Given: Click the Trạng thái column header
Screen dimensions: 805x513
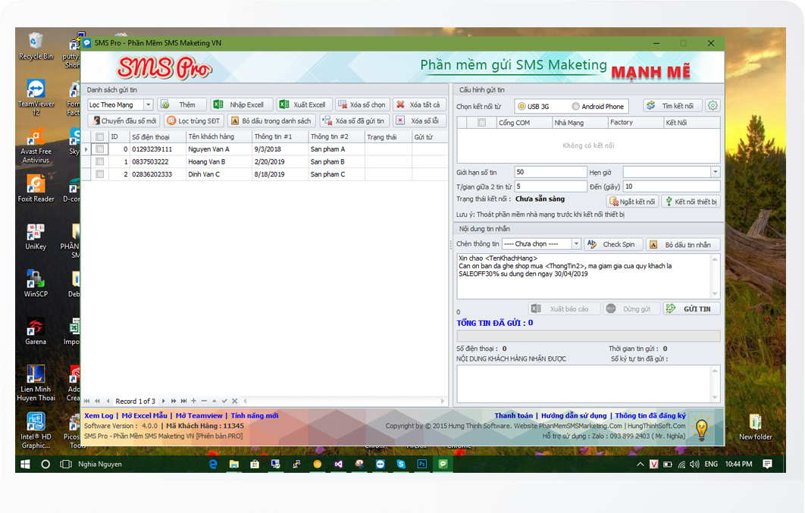Looking at the screenshot, I should coord(388,137).
